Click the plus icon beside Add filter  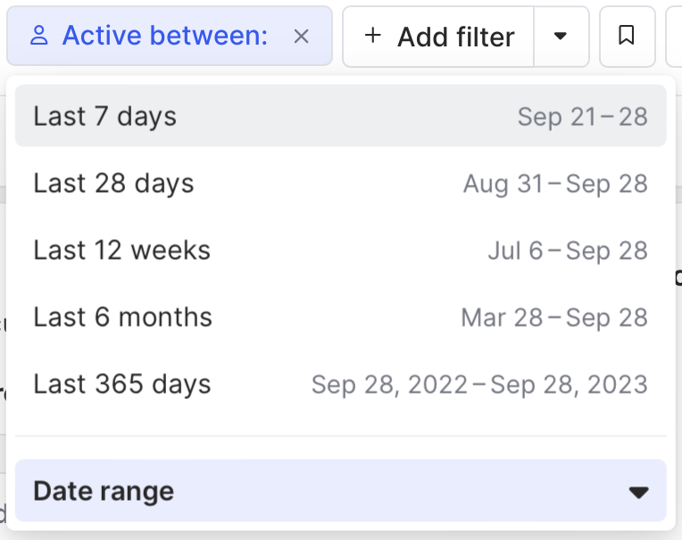click(373, 36)
